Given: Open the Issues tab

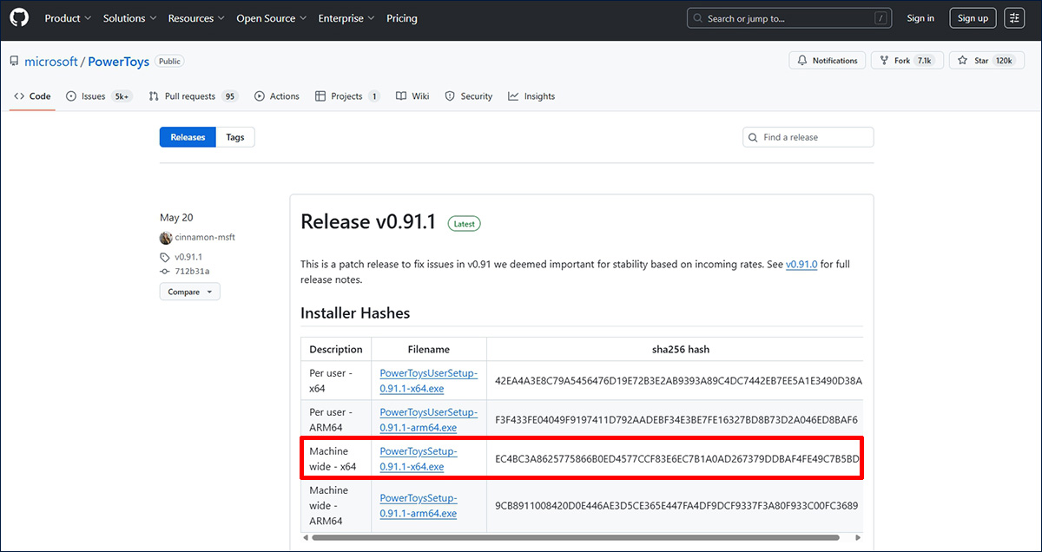Looking at the screenshot, I should tap(99, 96).
